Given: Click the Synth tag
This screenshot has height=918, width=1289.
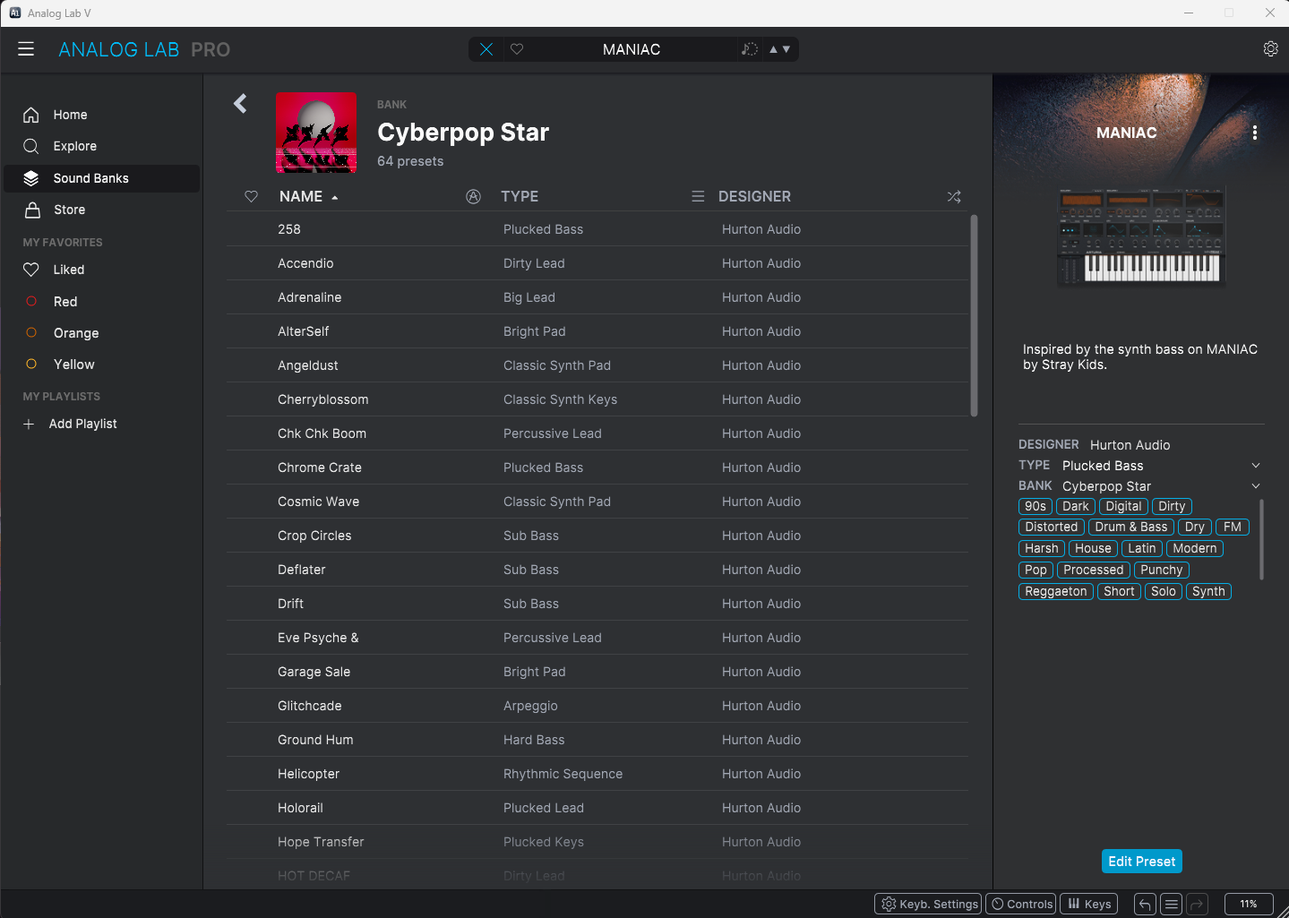Looking at the screenshot, I should click(1208, 591).
